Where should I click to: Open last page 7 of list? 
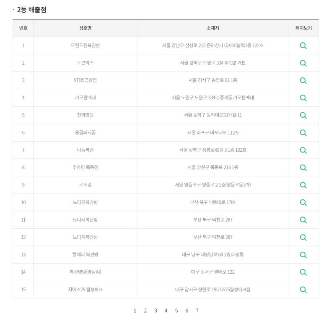[197, 311]
